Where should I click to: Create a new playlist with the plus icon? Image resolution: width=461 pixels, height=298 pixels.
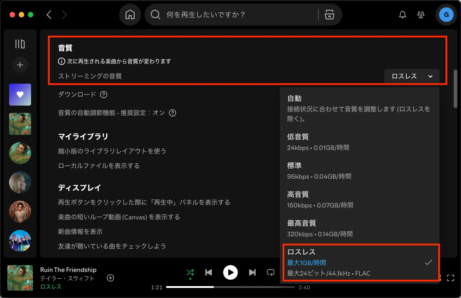coord(20,64)
